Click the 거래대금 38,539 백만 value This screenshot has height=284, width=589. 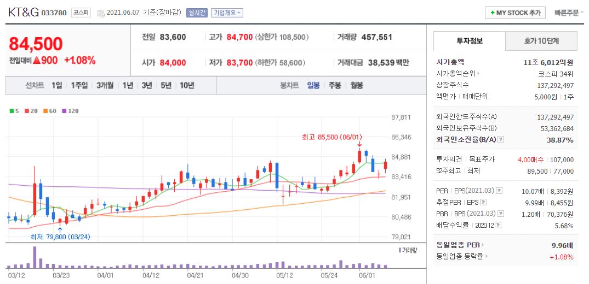pos(388,63)
